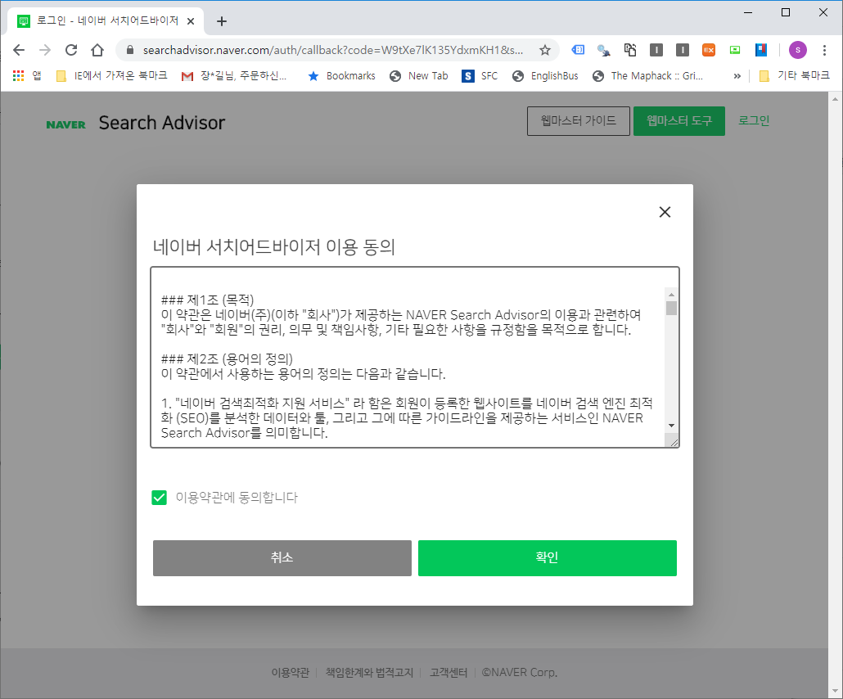Screen dimensions: 843x699
Task: Click the textarea resize handle corner
Action: [x=674, y=441]
